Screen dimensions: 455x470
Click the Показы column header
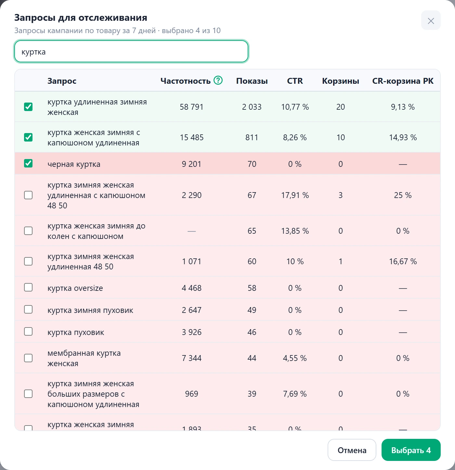point(252,81)
